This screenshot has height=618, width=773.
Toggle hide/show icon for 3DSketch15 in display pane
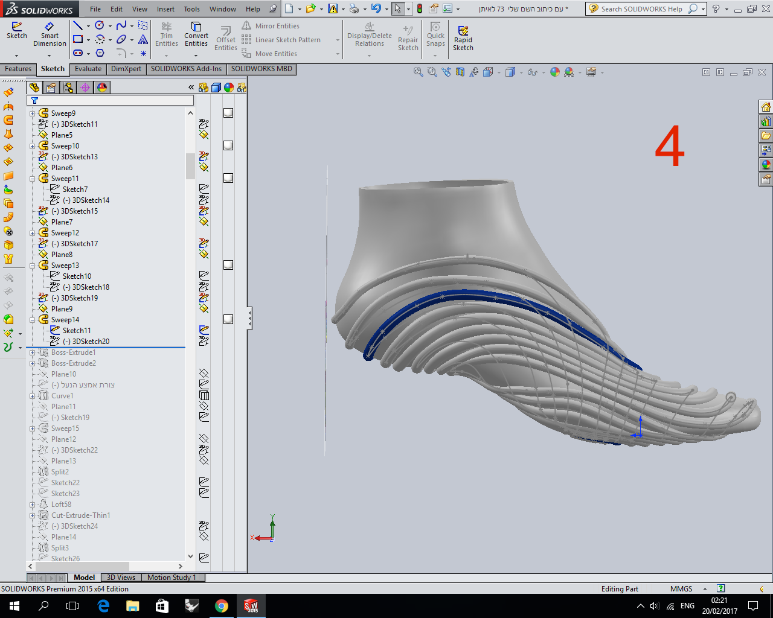(x=204, y=211)
